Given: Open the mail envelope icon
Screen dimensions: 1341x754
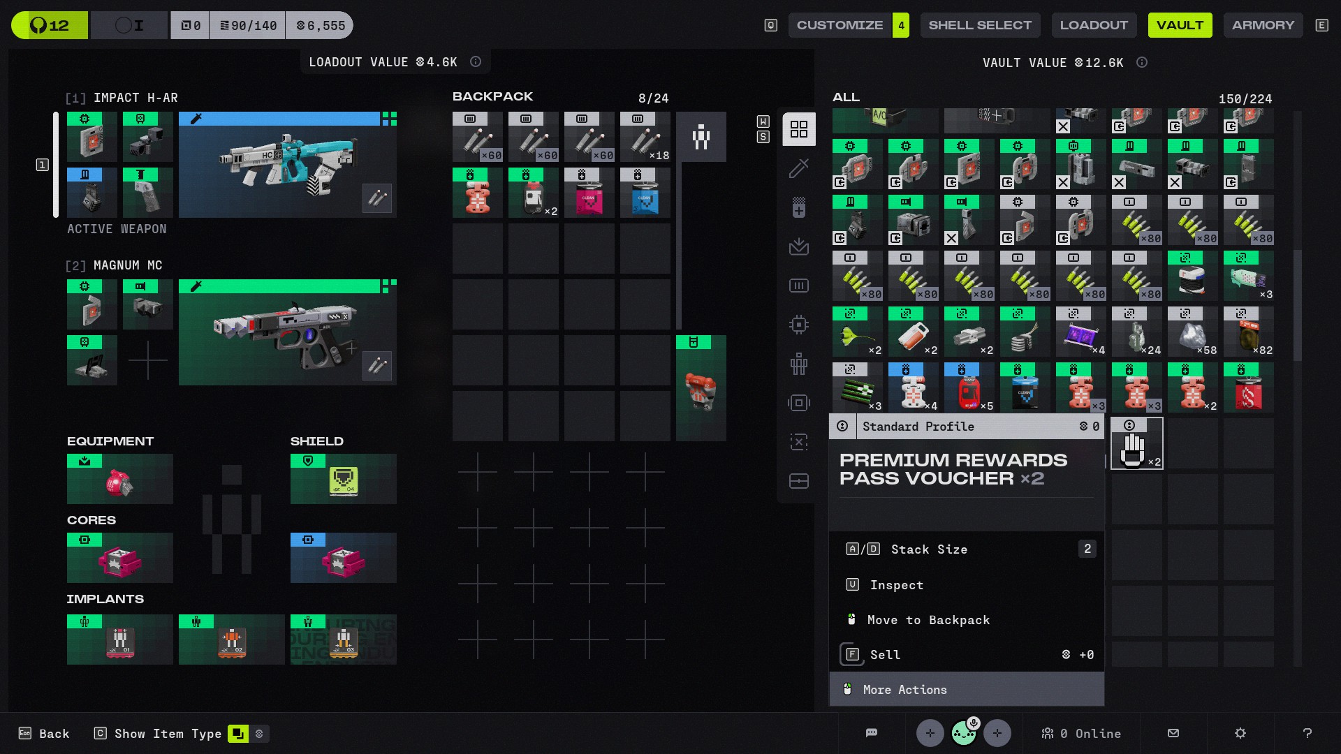Looking at the screenshot, I should pos(1173,733).
